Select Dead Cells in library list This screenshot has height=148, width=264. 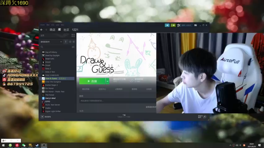point(50,59)
